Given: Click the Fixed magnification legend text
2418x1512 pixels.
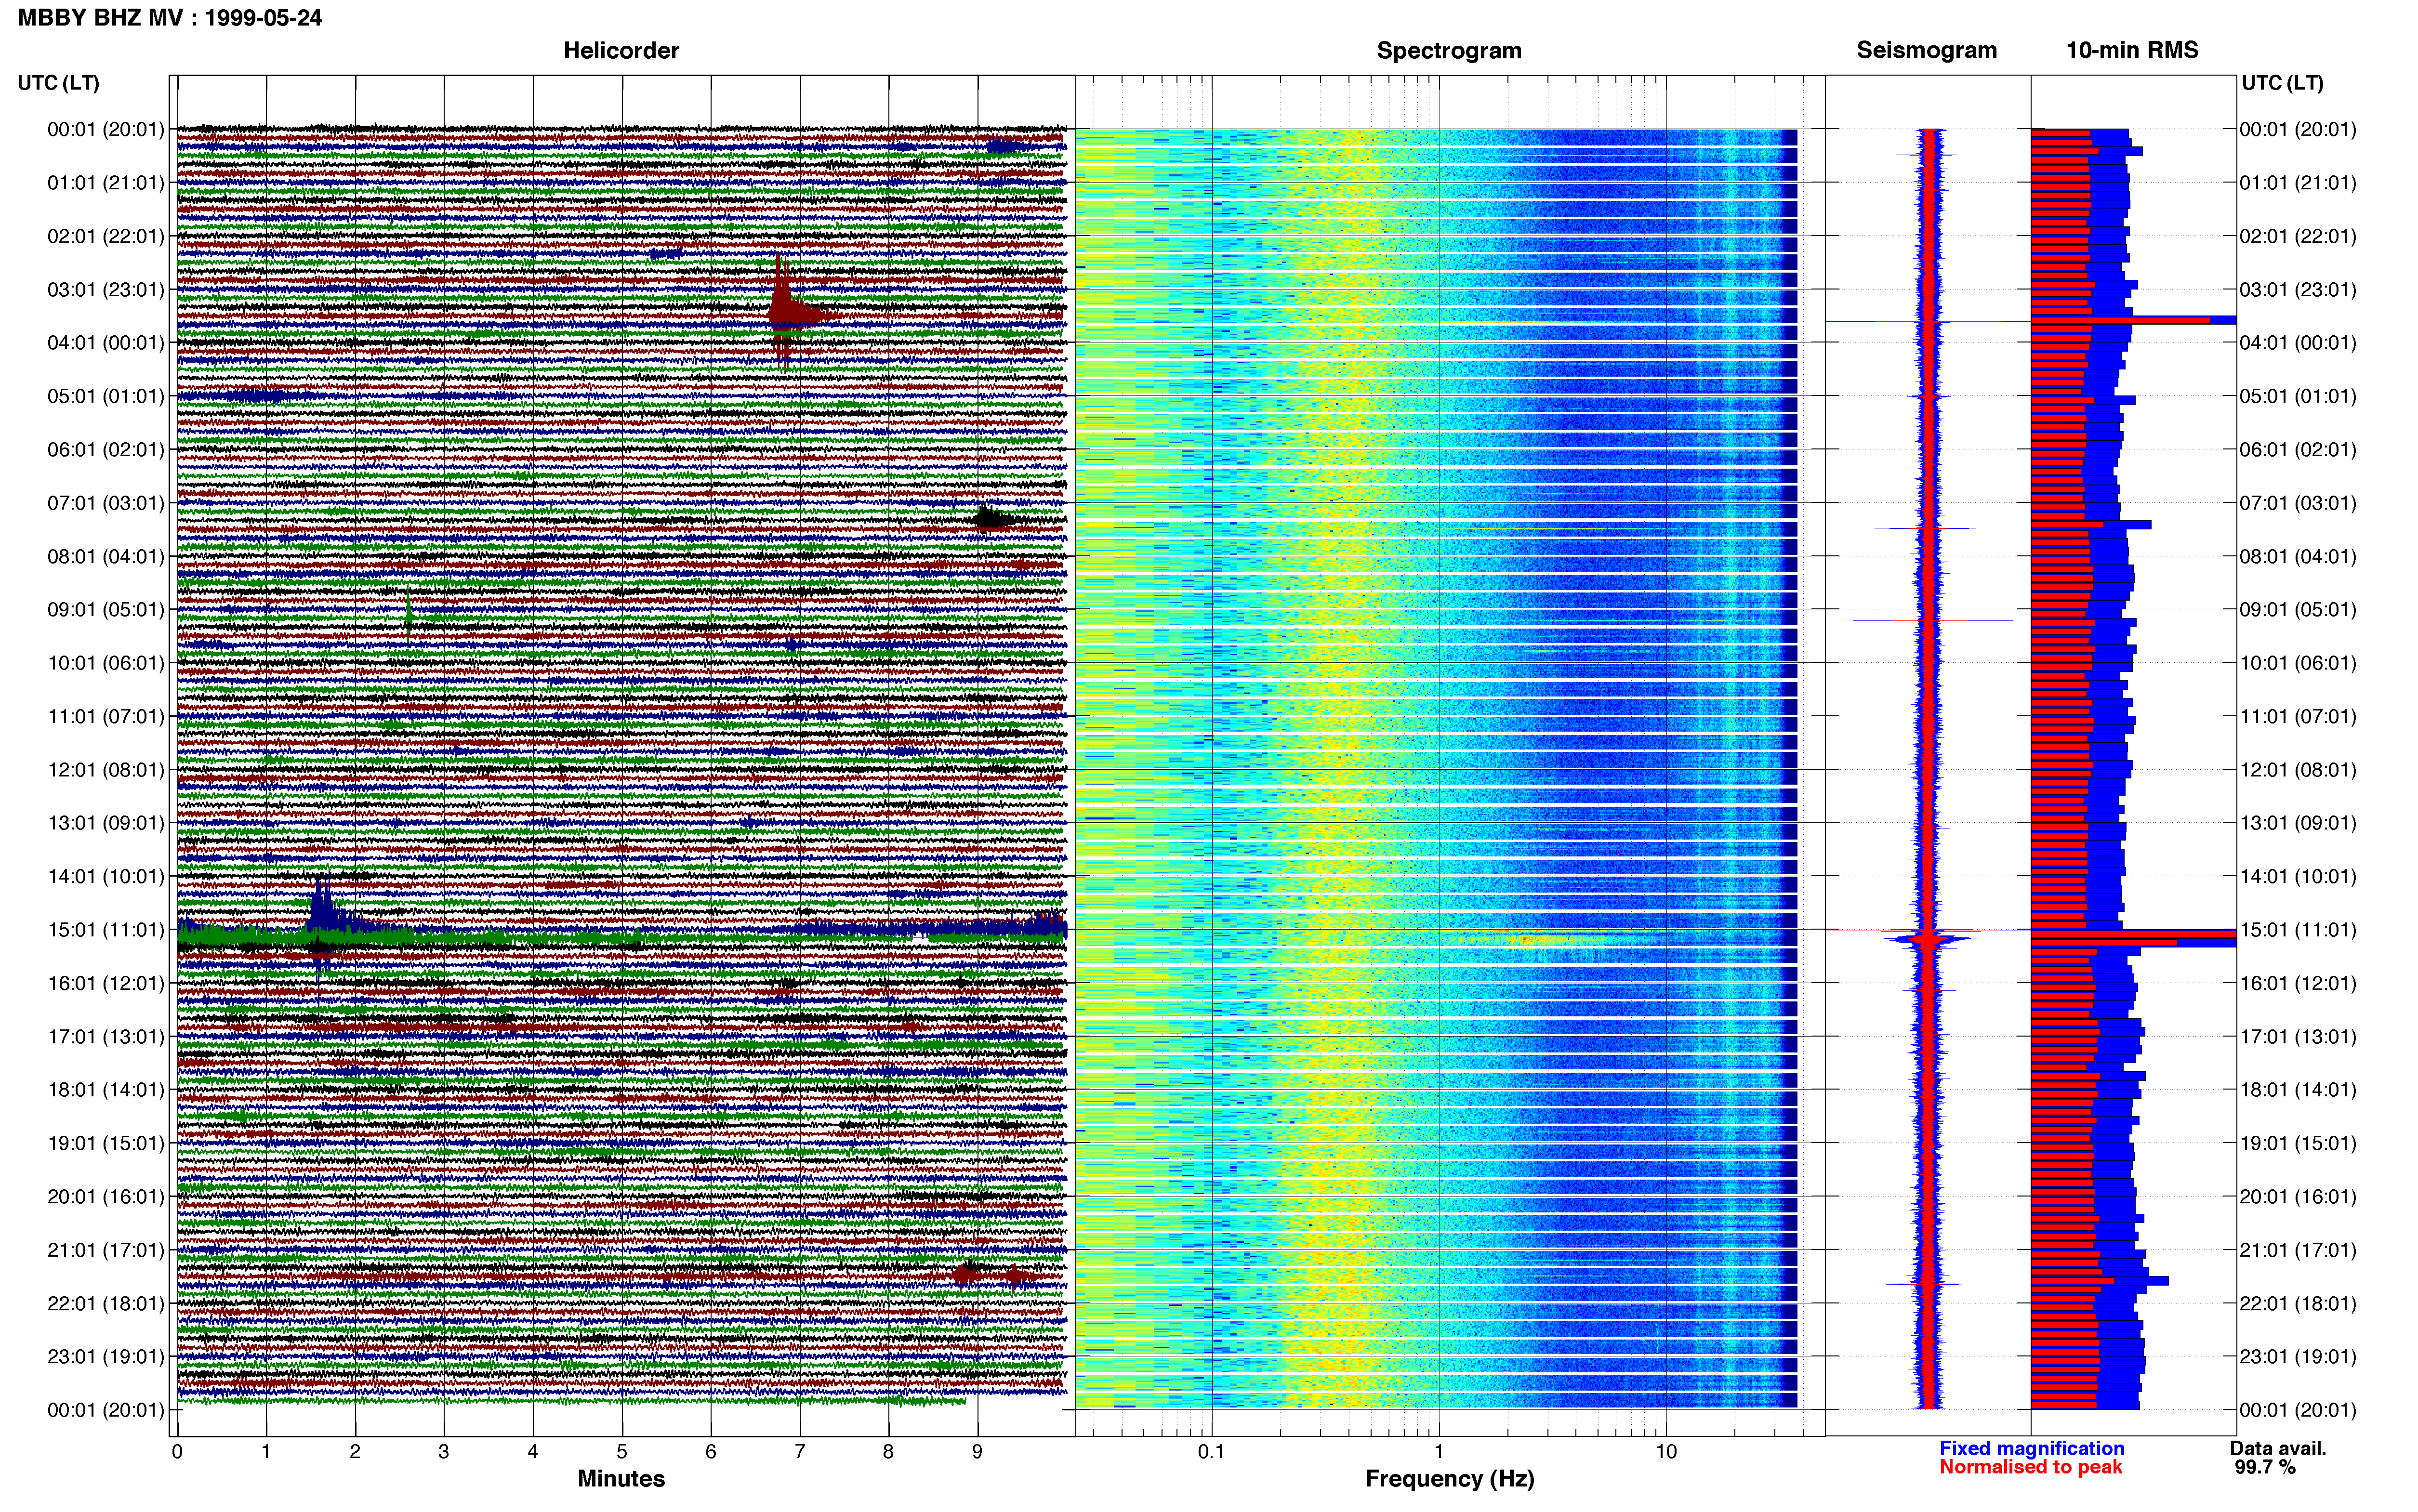Looking at the screenshot, I should tap(2031, 1448).
